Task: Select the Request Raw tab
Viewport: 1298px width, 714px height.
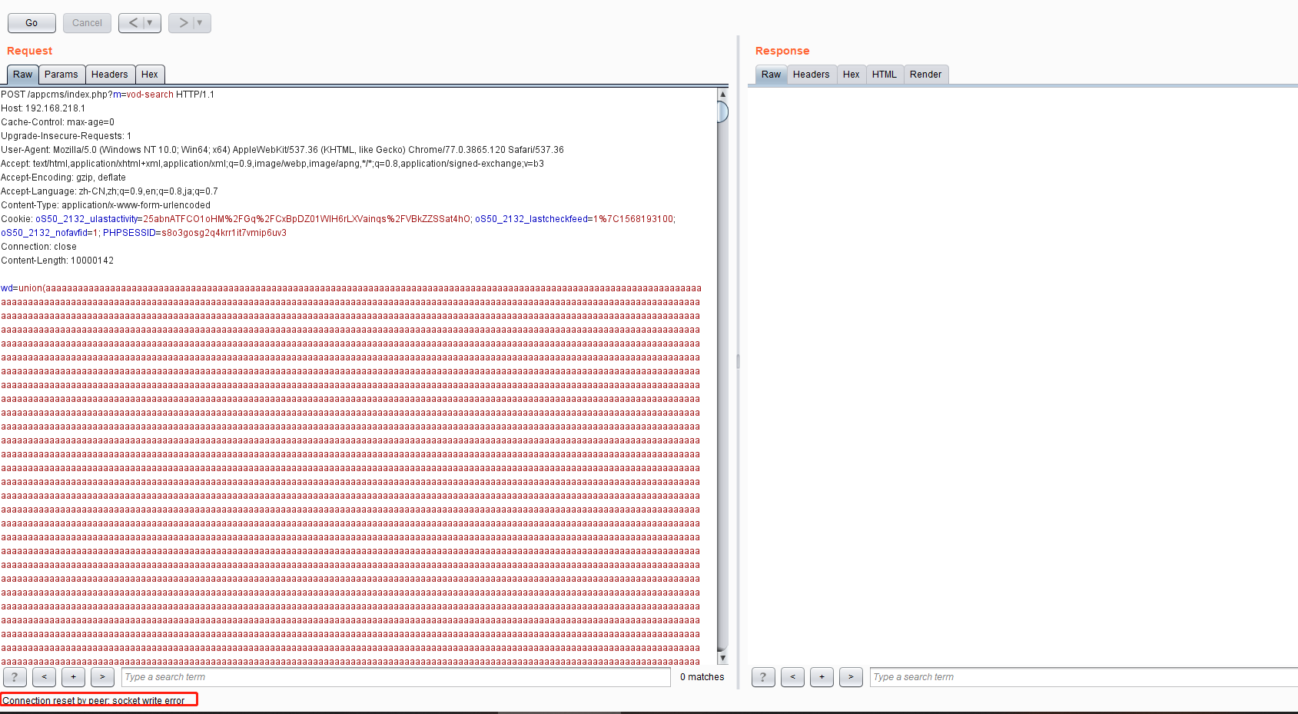Action: coord(23,75)
